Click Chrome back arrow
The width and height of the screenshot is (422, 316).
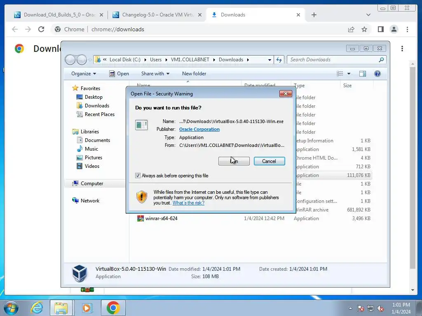tap(15, 29)
